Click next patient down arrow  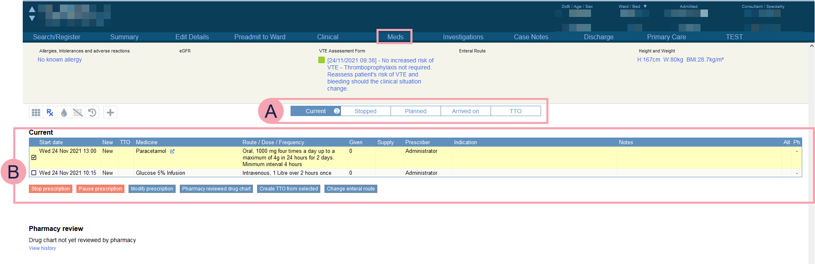tap(32, 19)
